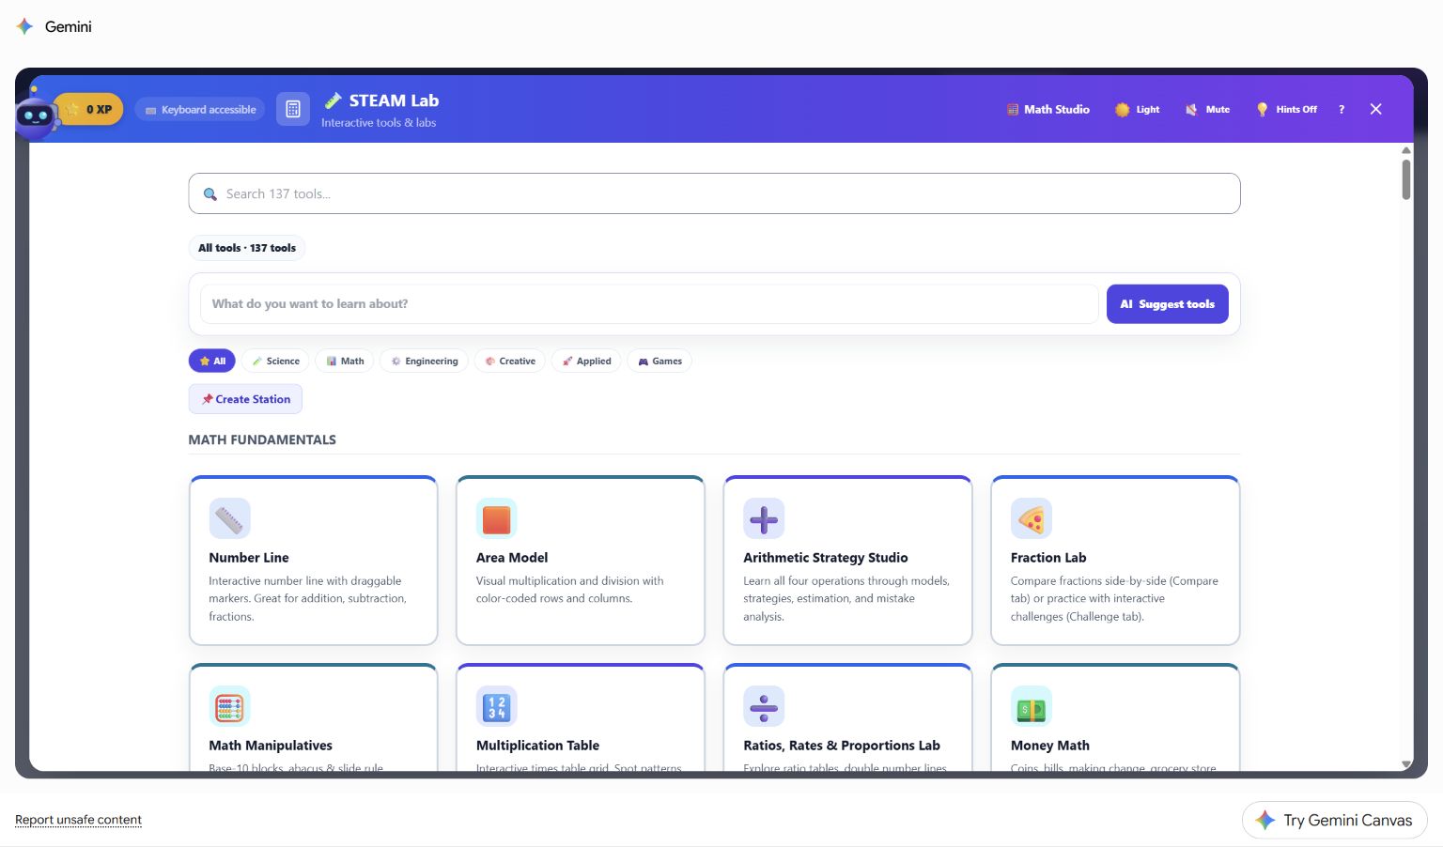Viewport: 1443px width, 847px height.
Task: Toggle the Mute sound button
Action: tap(1207, 109)
